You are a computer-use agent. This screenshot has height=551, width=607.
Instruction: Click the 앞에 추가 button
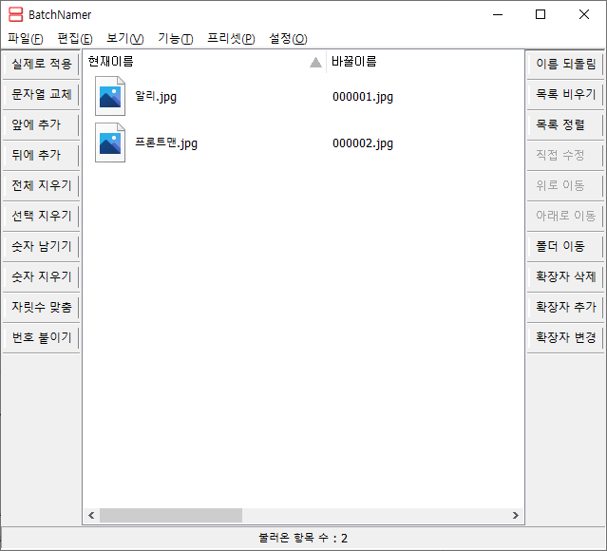[x=42, y=124]
